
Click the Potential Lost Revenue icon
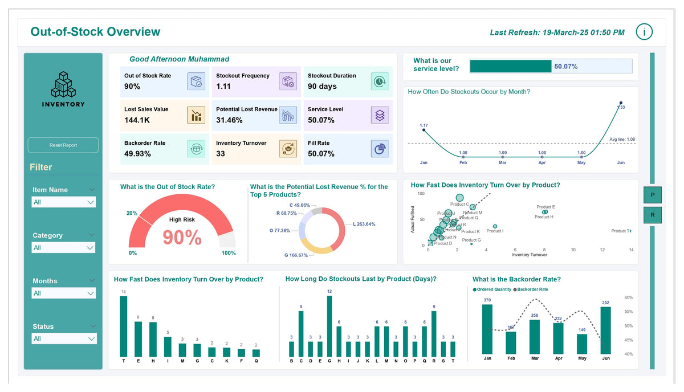click(x=288, y=116)
